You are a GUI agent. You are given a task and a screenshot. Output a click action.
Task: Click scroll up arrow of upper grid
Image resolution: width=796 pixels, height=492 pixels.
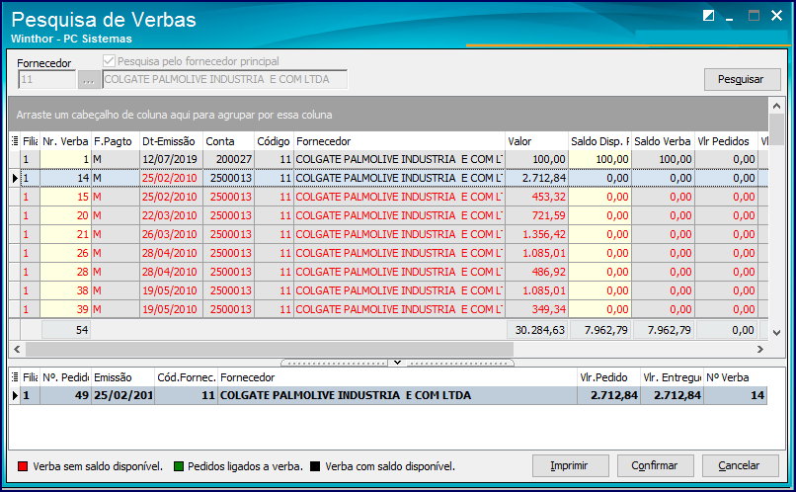(x=776, y=106)
